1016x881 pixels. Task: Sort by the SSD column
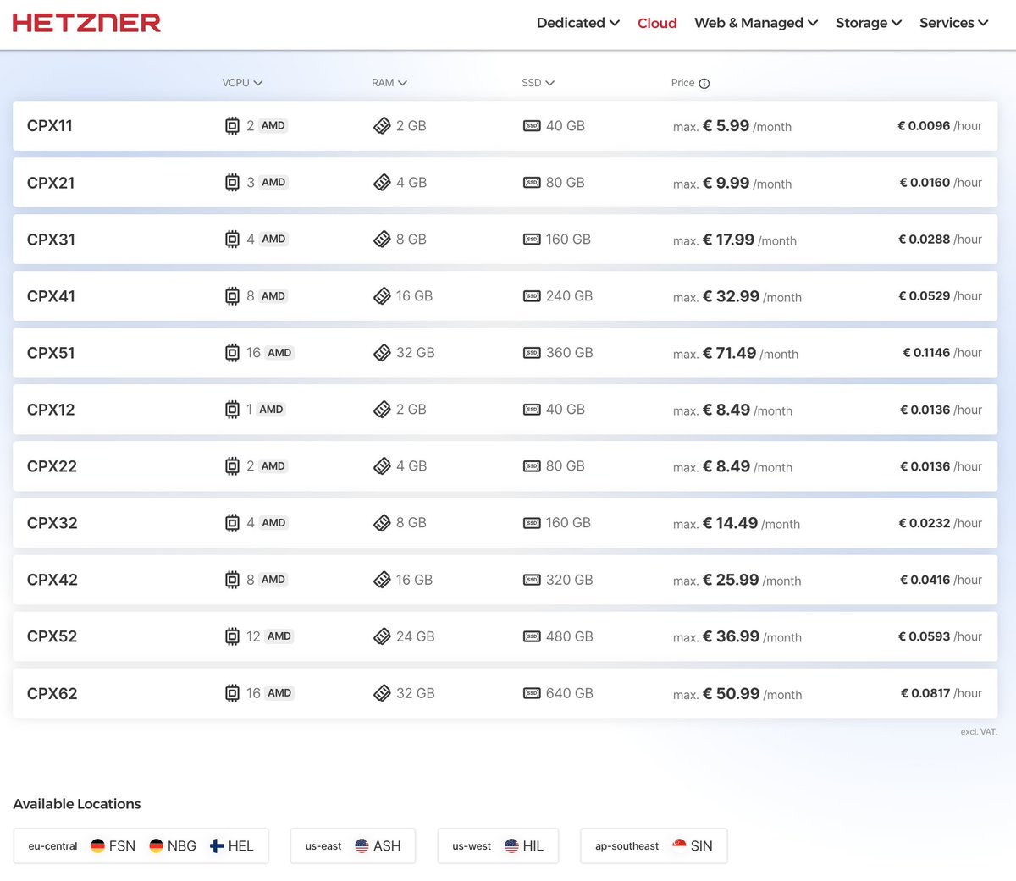coord(538,83)
